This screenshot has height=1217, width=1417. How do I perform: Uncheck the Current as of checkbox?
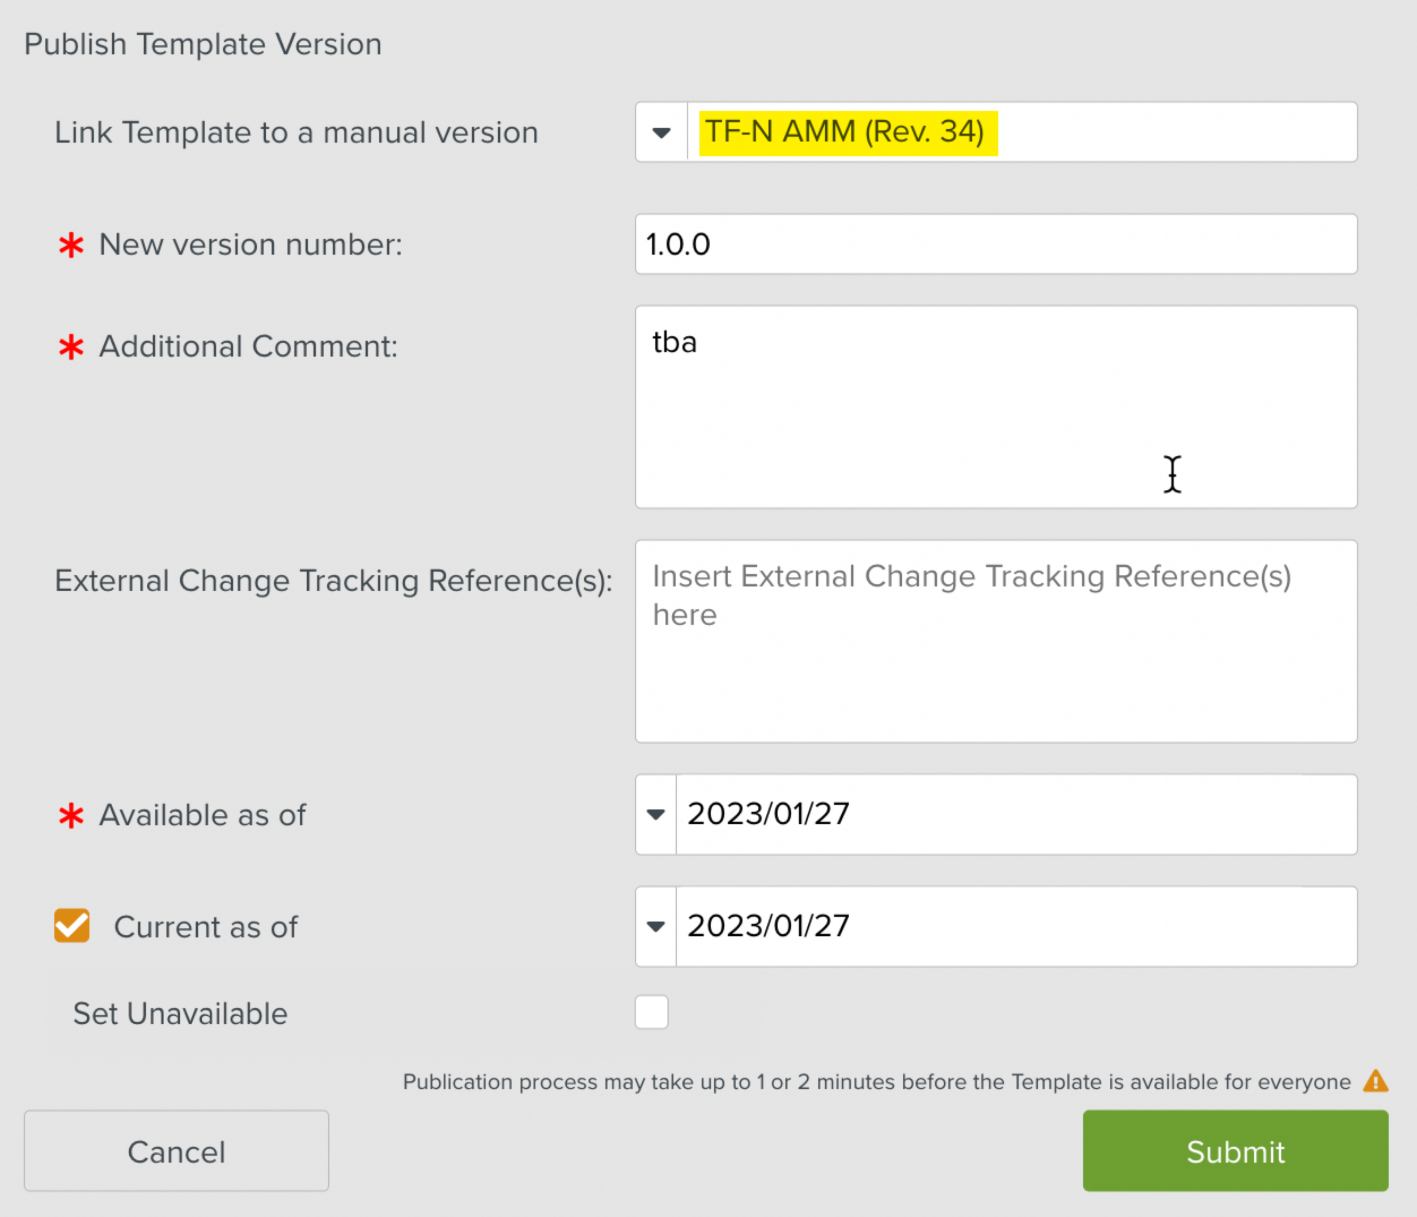point(72,926)
